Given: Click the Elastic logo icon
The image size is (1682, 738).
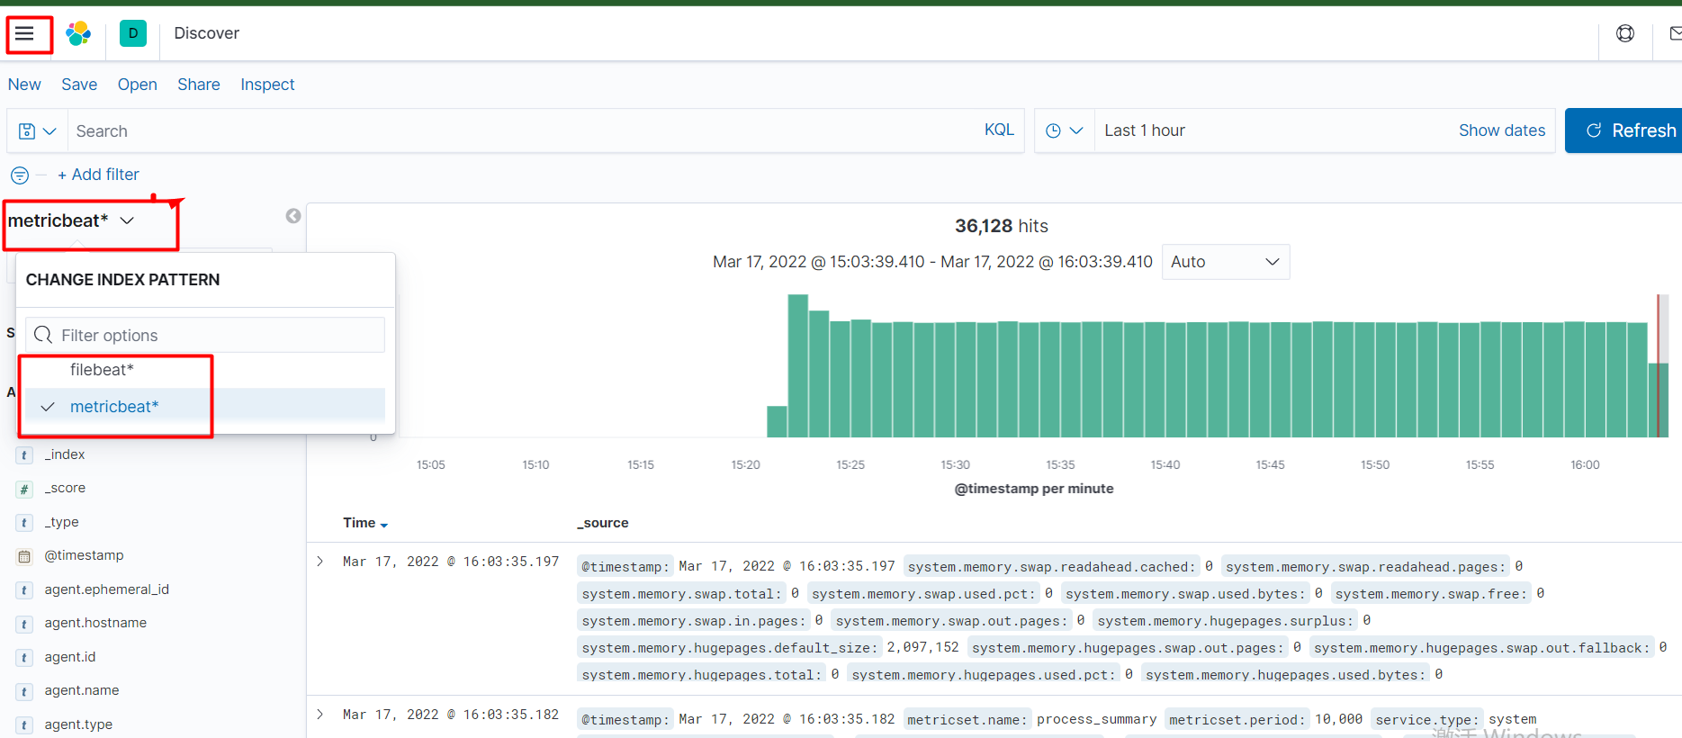Looking at the screenshot, I should click(78, 33).
